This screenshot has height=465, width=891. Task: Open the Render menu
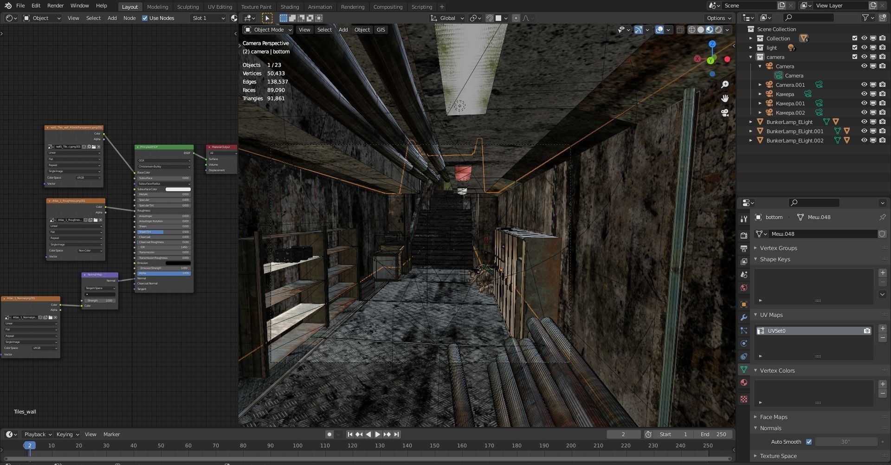(55, 6)
